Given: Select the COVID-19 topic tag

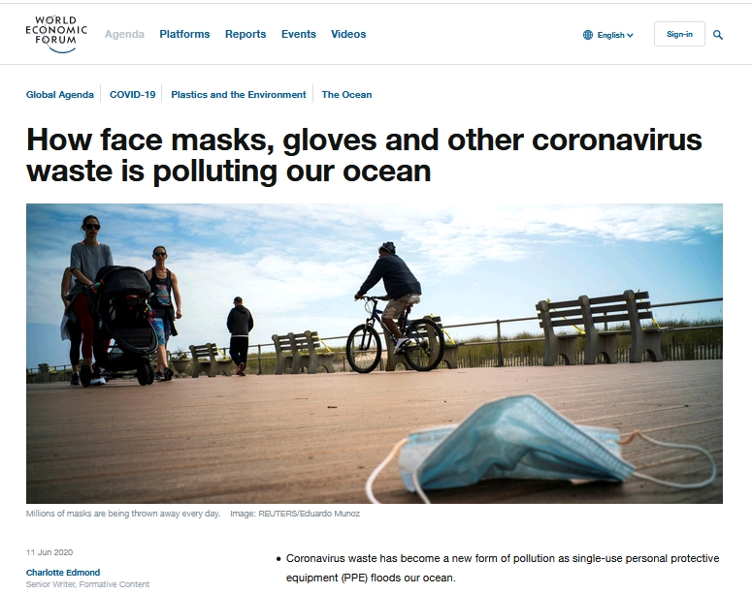Looking at the screenshot, I should [132, 94].
